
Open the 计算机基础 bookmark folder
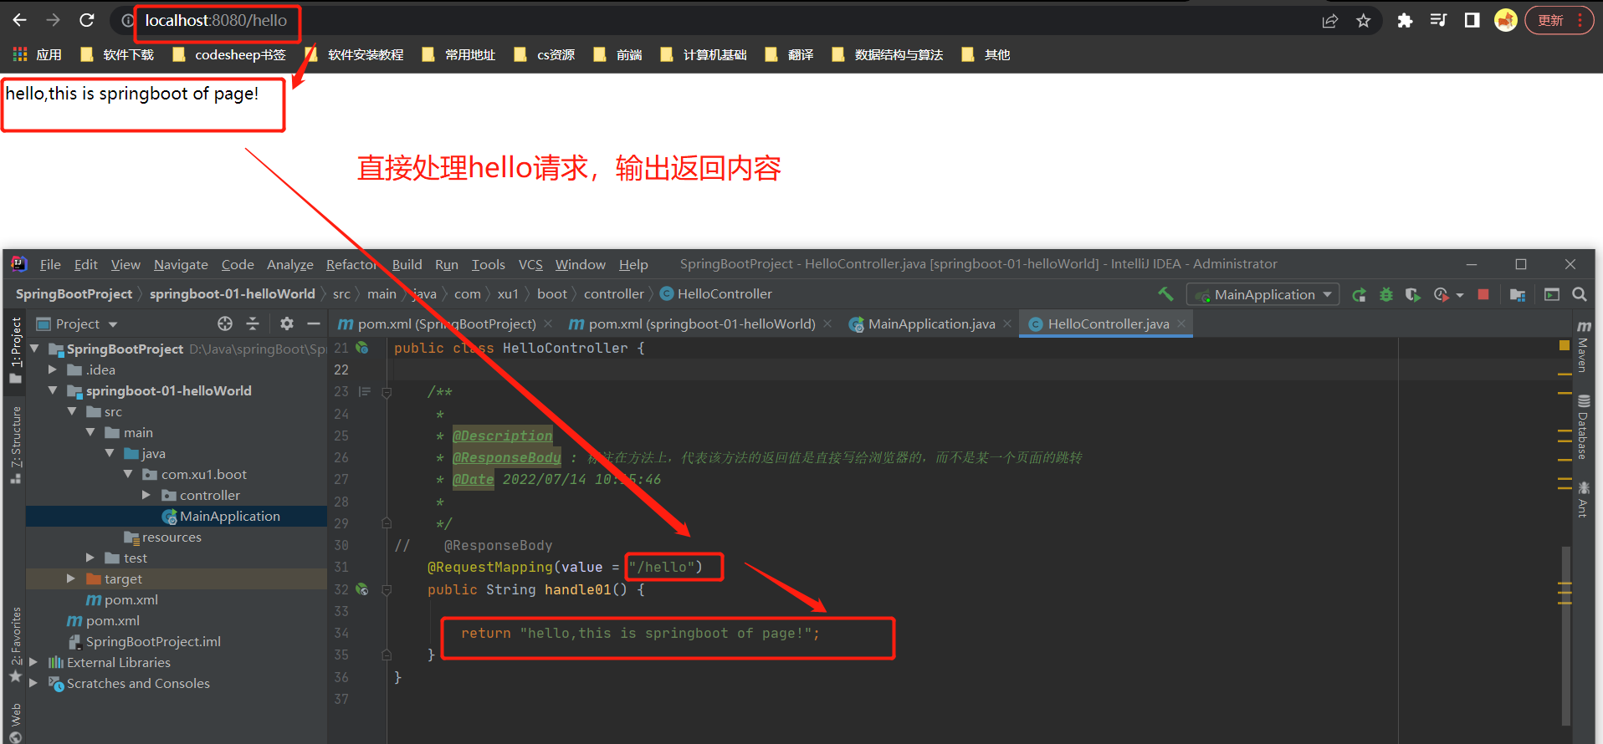[704, 54]
